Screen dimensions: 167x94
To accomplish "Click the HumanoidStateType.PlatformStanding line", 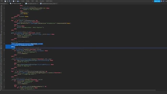I will pos(33,60).
